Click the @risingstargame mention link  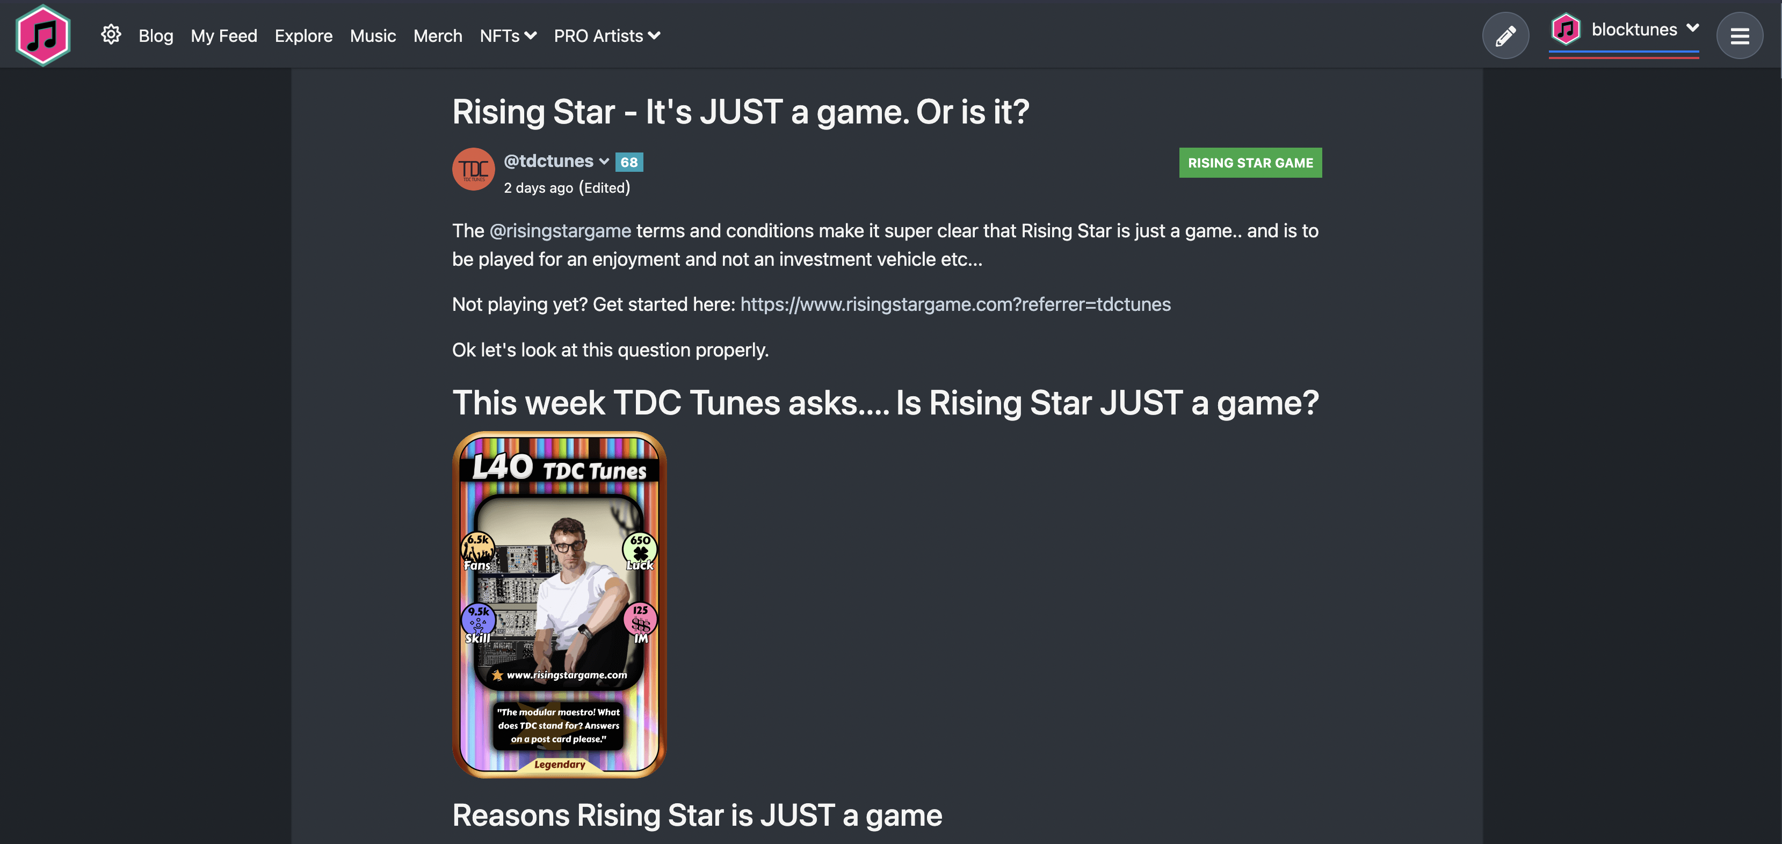[560, 230]
